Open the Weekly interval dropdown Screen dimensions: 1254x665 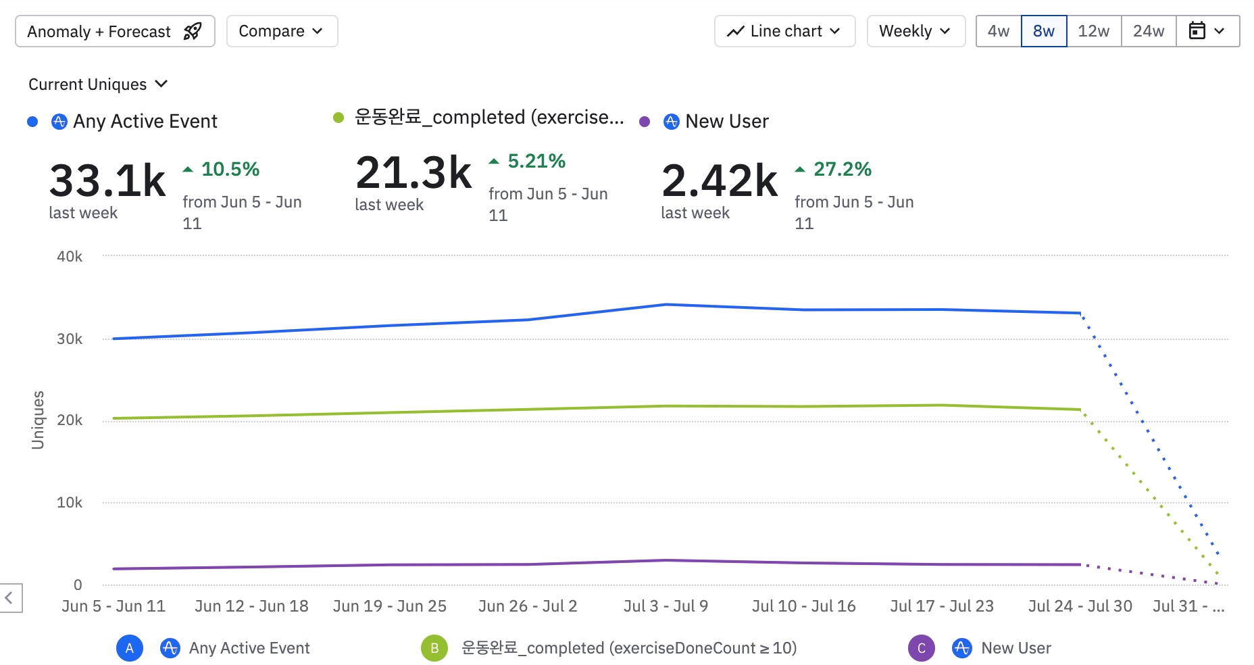(916, 31)
